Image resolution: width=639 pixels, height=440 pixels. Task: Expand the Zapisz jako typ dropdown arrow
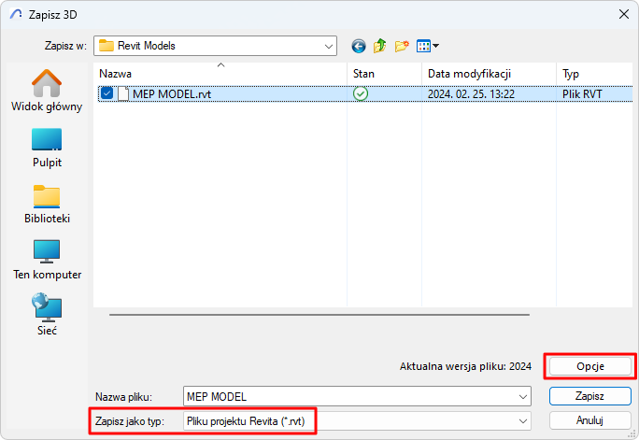523,421
